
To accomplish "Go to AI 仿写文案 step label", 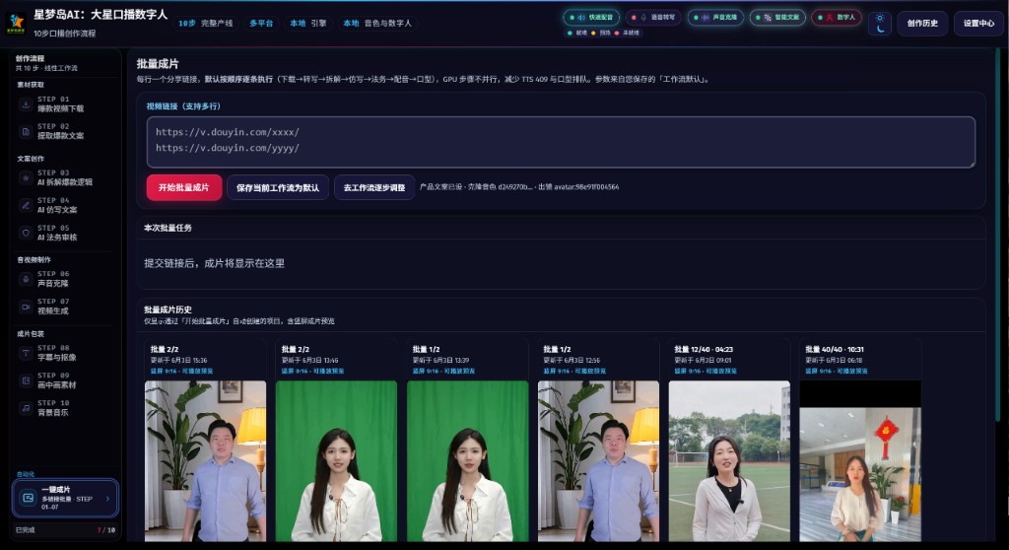I will (x=57, y=209).
